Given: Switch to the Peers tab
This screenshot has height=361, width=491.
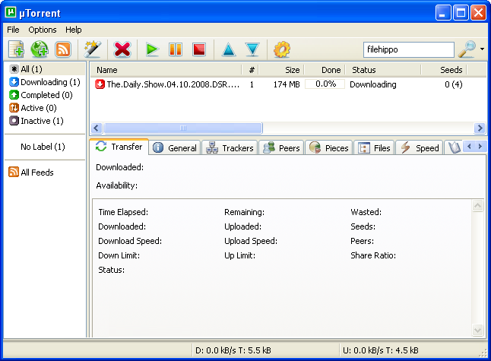Looking at the screenshot, I should [281, 147].
